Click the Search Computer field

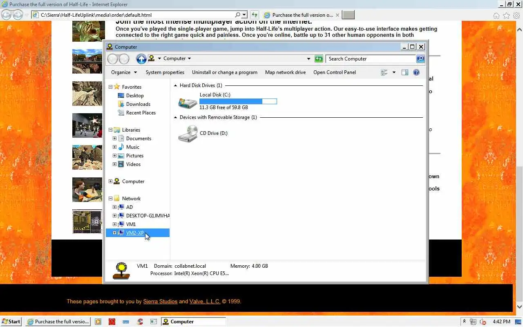coord(371,59)
